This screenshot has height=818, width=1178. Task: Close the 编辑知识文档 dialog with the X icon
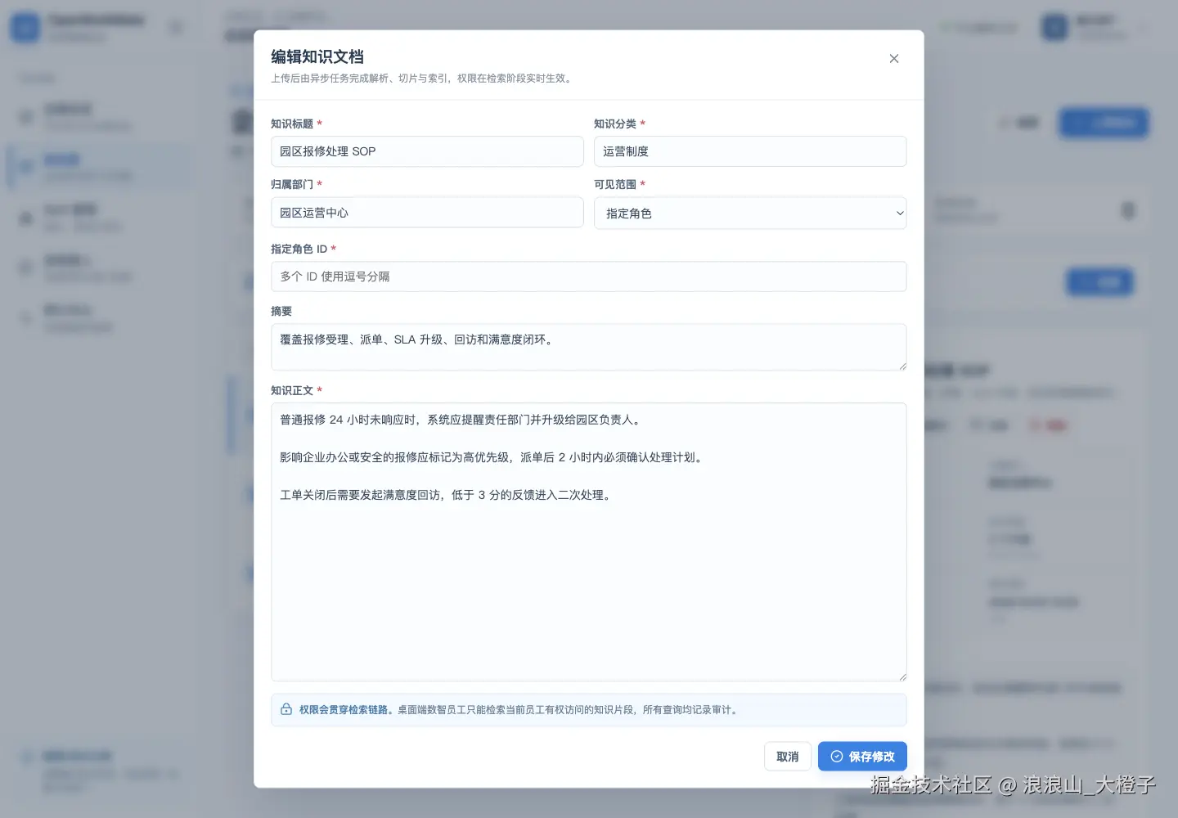pos(894,59)
